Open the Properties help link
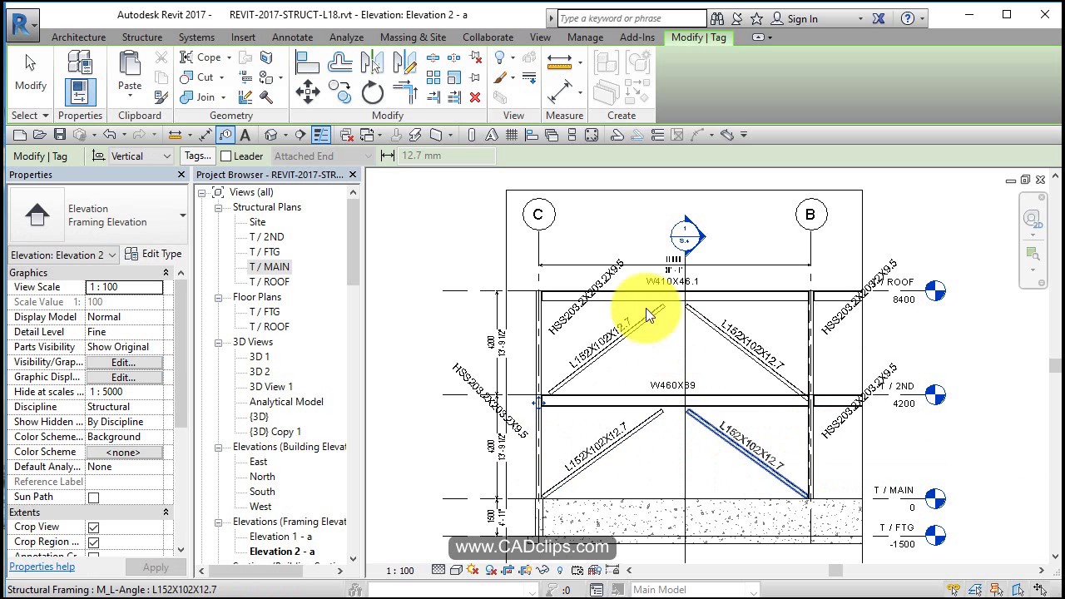Screen dimensions: 1065x599 (x=42, y=567)
